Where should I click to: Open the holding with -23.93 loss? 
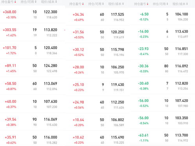pyautogui.click(x=163, y=51)
